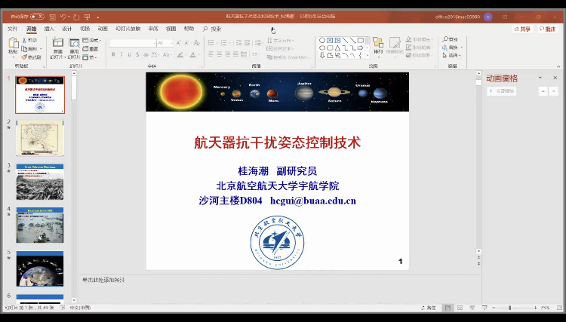Open the font size dropdown
The image size is (566, 322).
click(171, 43)
